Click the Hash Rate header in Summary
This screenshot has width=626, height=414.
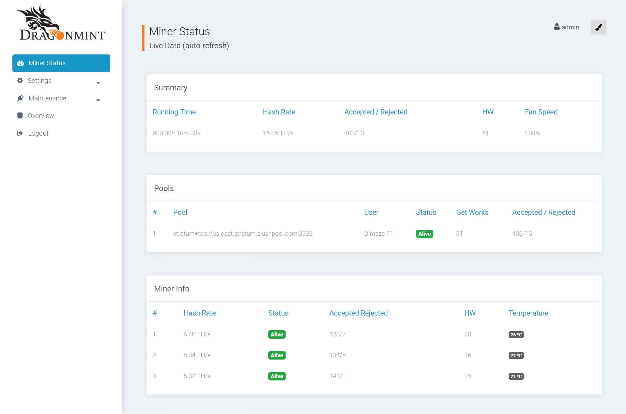(279, 112)
